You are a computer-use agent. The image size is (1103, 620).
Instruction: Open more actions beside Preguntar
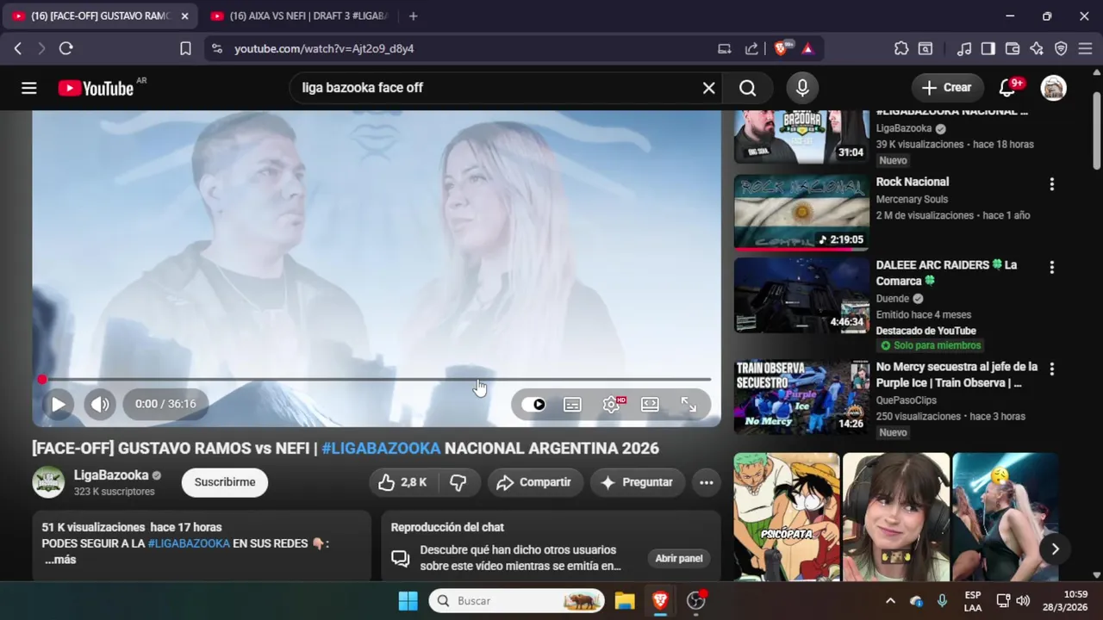tap(707, 482)
